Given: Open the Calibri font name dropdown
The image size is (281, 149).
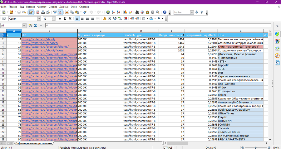Looking at the screenshot, I should click(39, 18).
